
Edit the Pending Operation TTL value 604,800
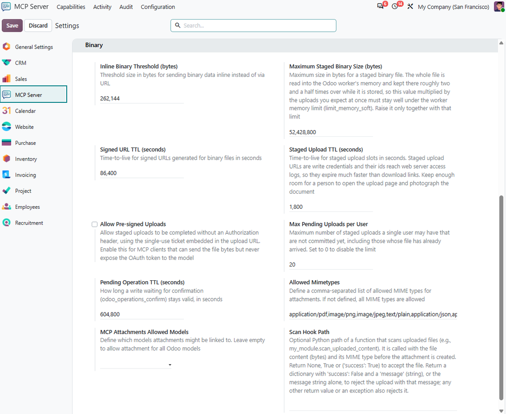pos(142,314)
